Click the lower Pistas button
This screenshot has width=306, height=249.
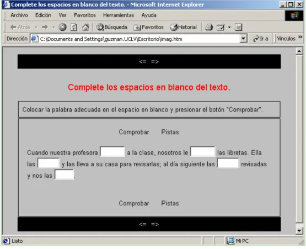pos(170,203)
